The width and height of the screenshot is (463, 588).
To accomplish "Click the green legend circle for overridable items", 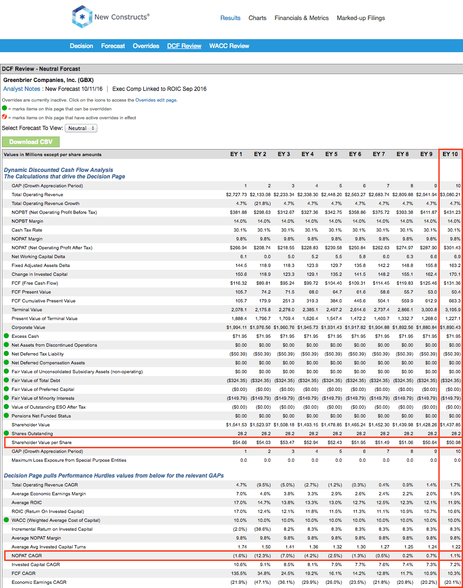I will click(5, 109).
